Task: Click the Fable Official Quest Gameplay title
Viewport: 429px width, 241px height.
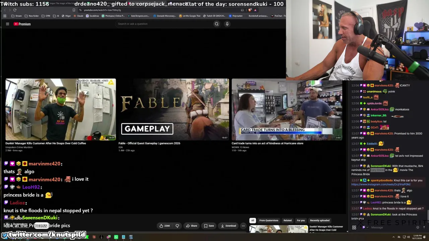Action: click(149, 143)
